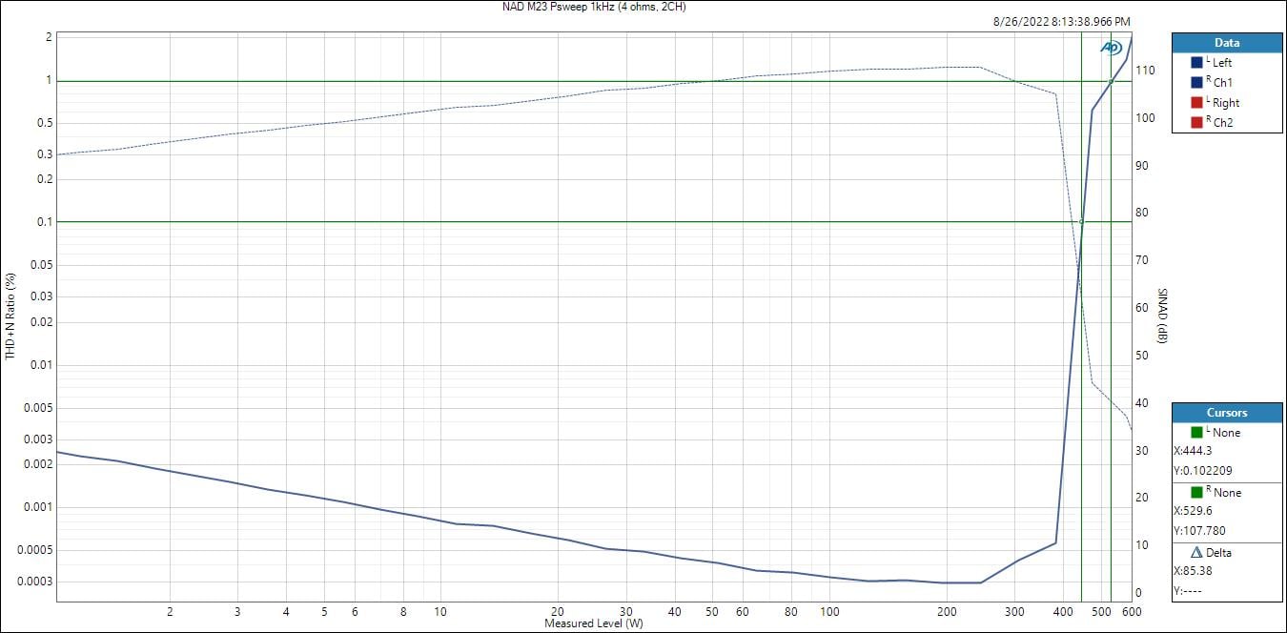Click the Measured Level (W) axis label
The width and height of the screenshot is (1287, 633).
pyautogui.click(x=594, y=623)
